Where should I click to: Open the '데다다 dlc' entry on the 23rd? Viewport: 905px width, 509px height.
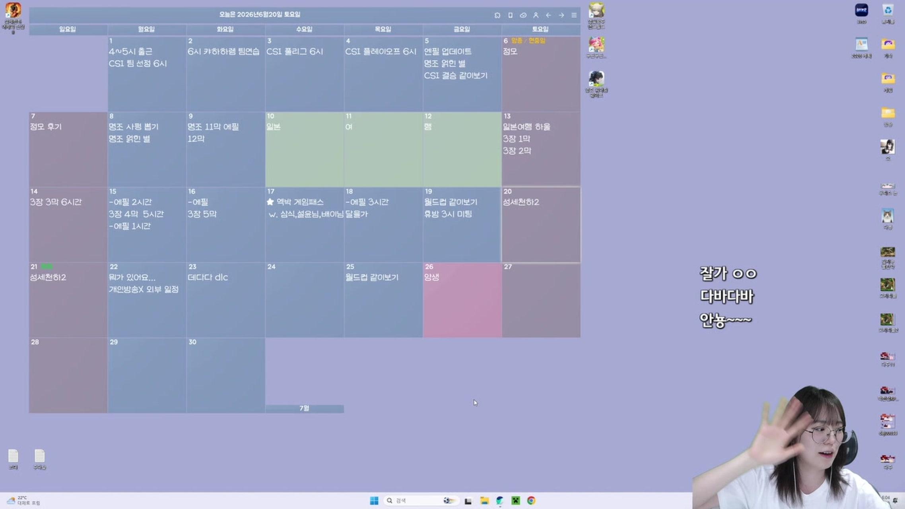[x=208, y=277]
